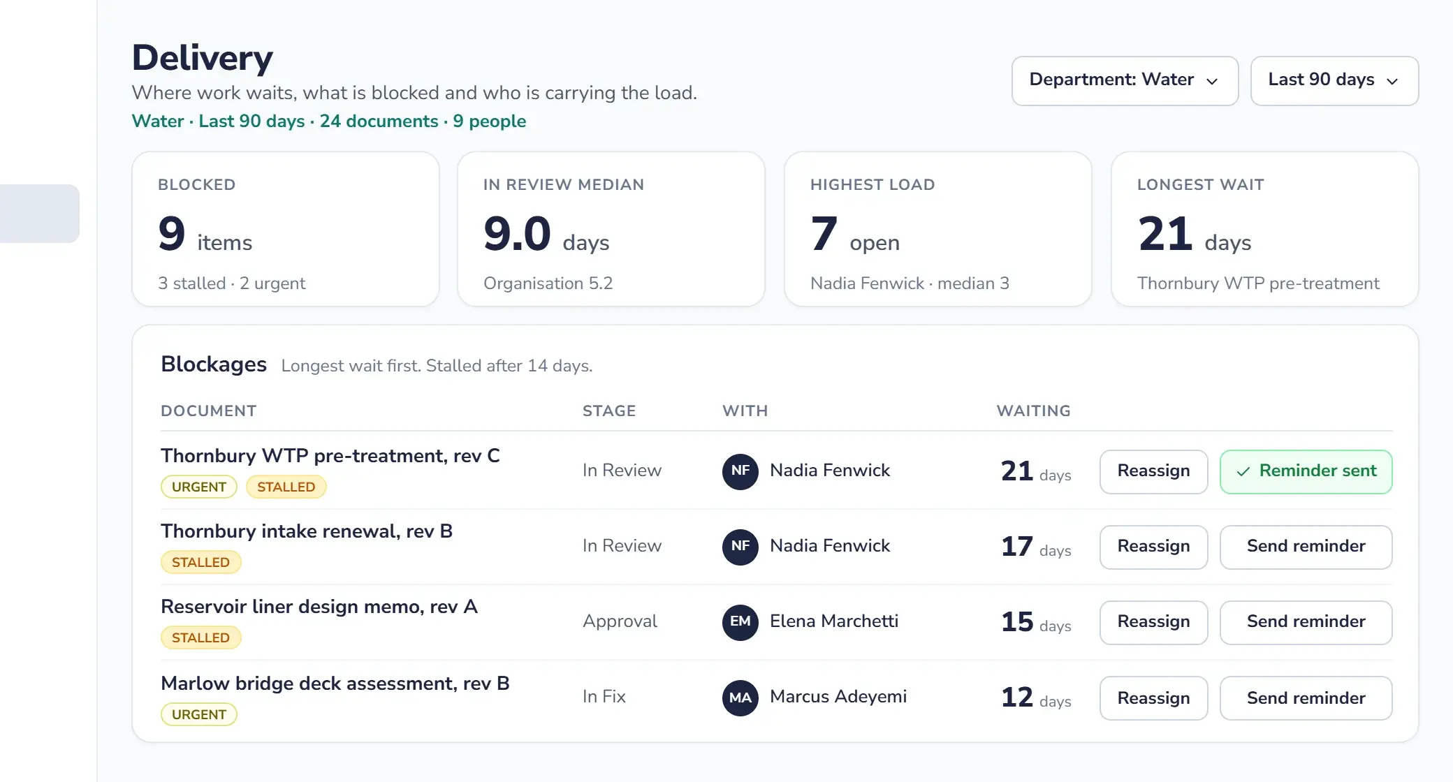Click the In Fix stage label
The height and width of the screenshot is (782, 1453).
coord(604,697)
